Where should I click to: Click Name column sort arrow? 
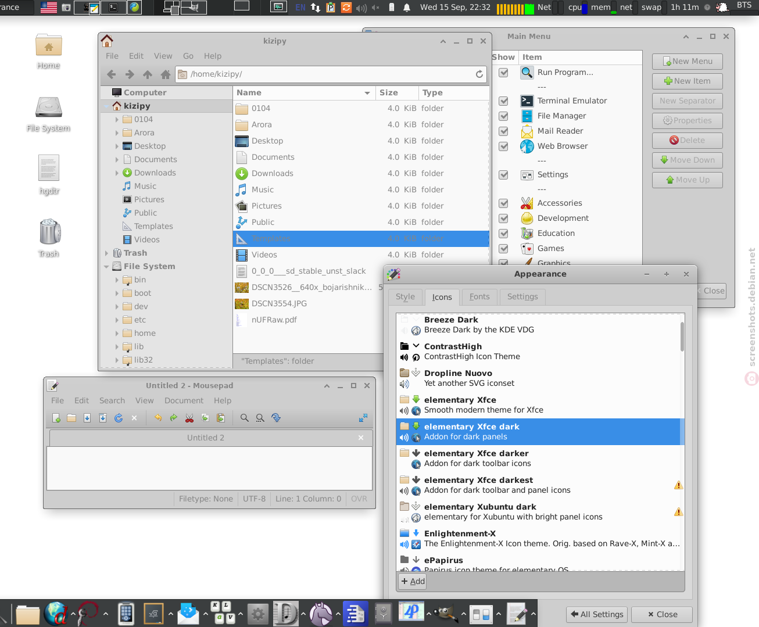[367, 93]
